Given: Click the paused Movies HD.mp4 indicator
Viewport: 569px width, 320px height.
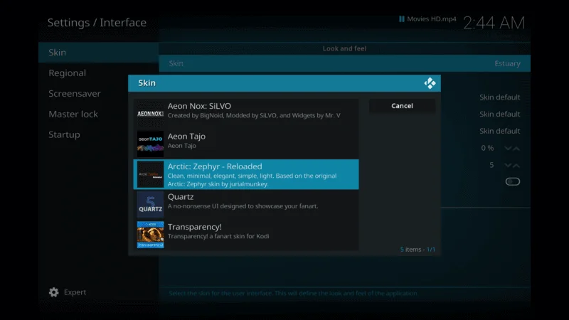Looking at the screenshot, I should pos(427,19).
